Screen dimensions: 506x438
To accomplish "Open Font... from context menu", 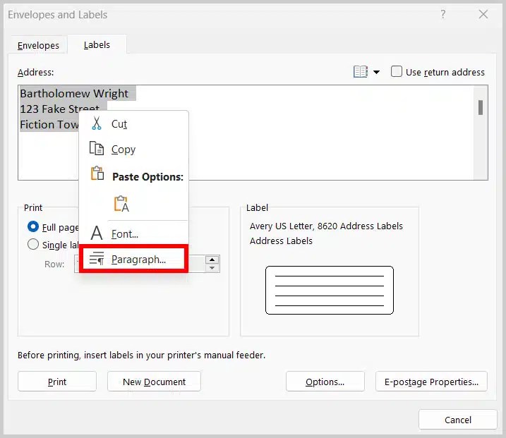I will pyautogui.click(x=133, y=233).
